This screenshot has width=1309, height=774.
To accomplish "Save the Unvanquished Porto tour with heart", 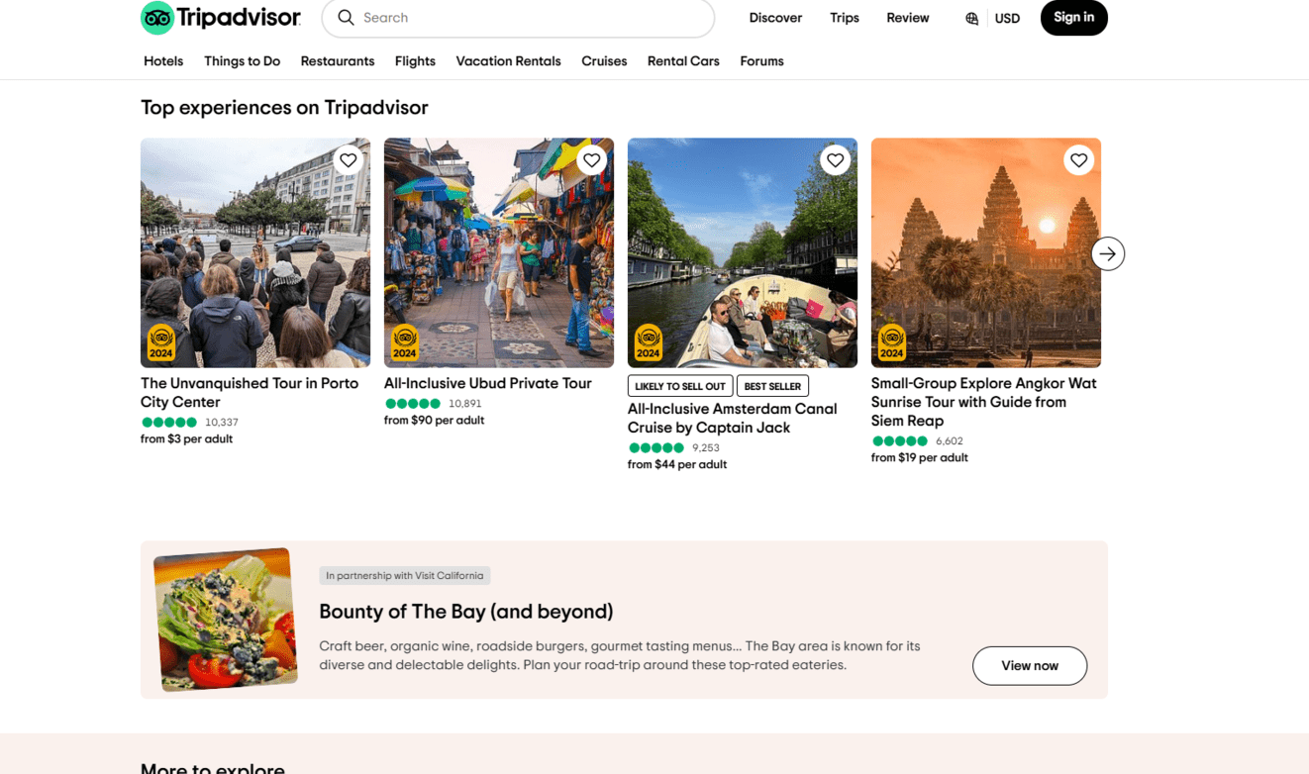I will [348, 160].
